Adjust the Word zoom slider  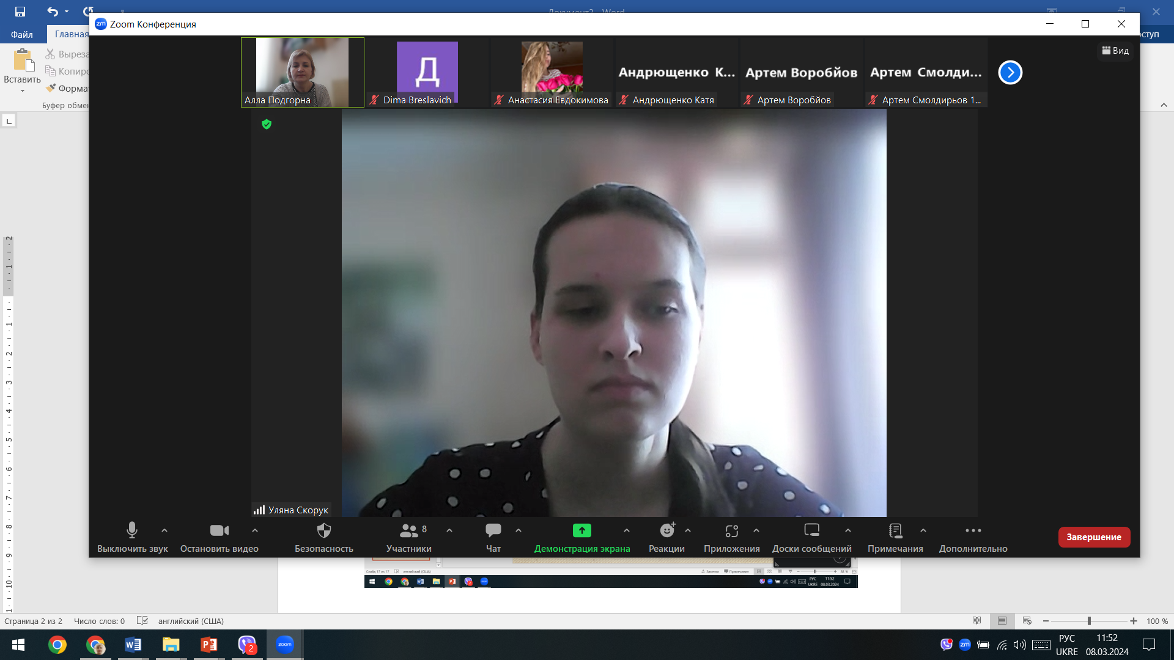click(1089, 621)
